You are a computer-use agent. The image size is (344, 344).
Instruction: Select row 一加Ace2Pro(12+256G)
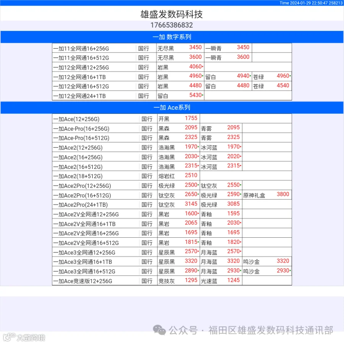tap(172, 185)
